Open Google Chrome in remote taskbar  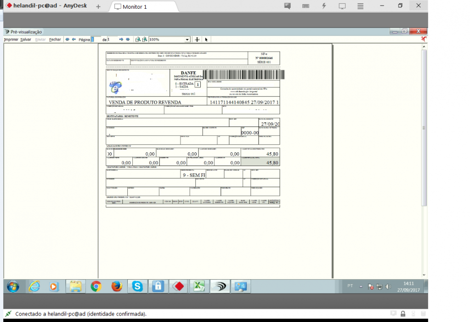(96, 287)
